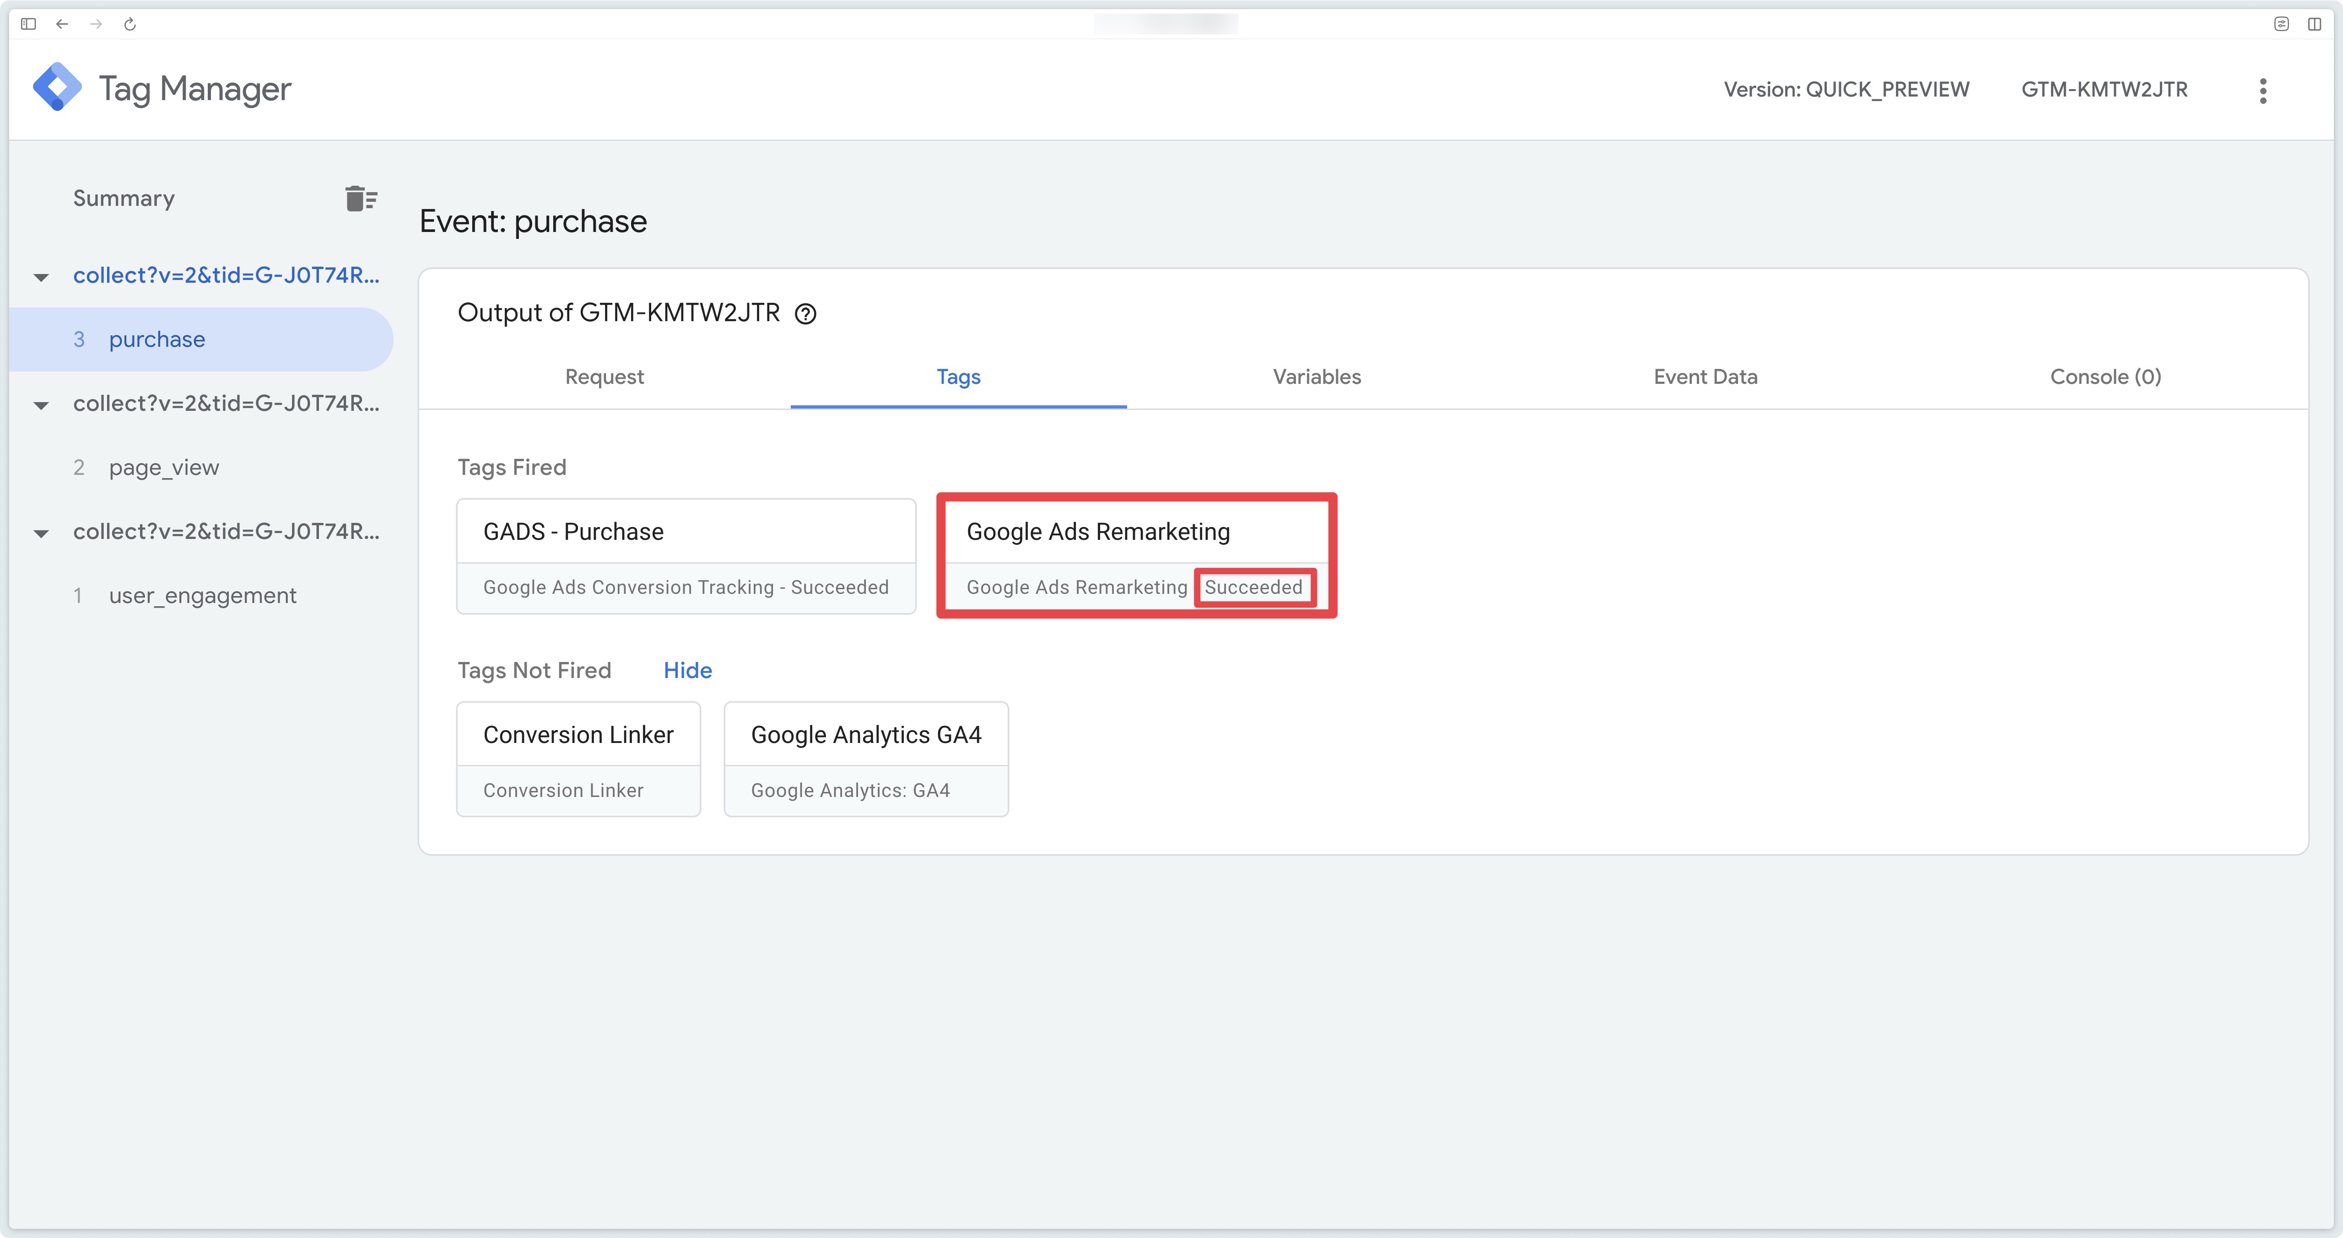Open the Conversion Linker tag card

pos(578,759)
